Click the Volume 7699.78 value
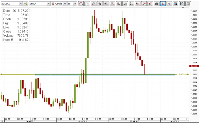Image resolution: width=199 pixels, height=123 pixels. (x=23, y=36)
